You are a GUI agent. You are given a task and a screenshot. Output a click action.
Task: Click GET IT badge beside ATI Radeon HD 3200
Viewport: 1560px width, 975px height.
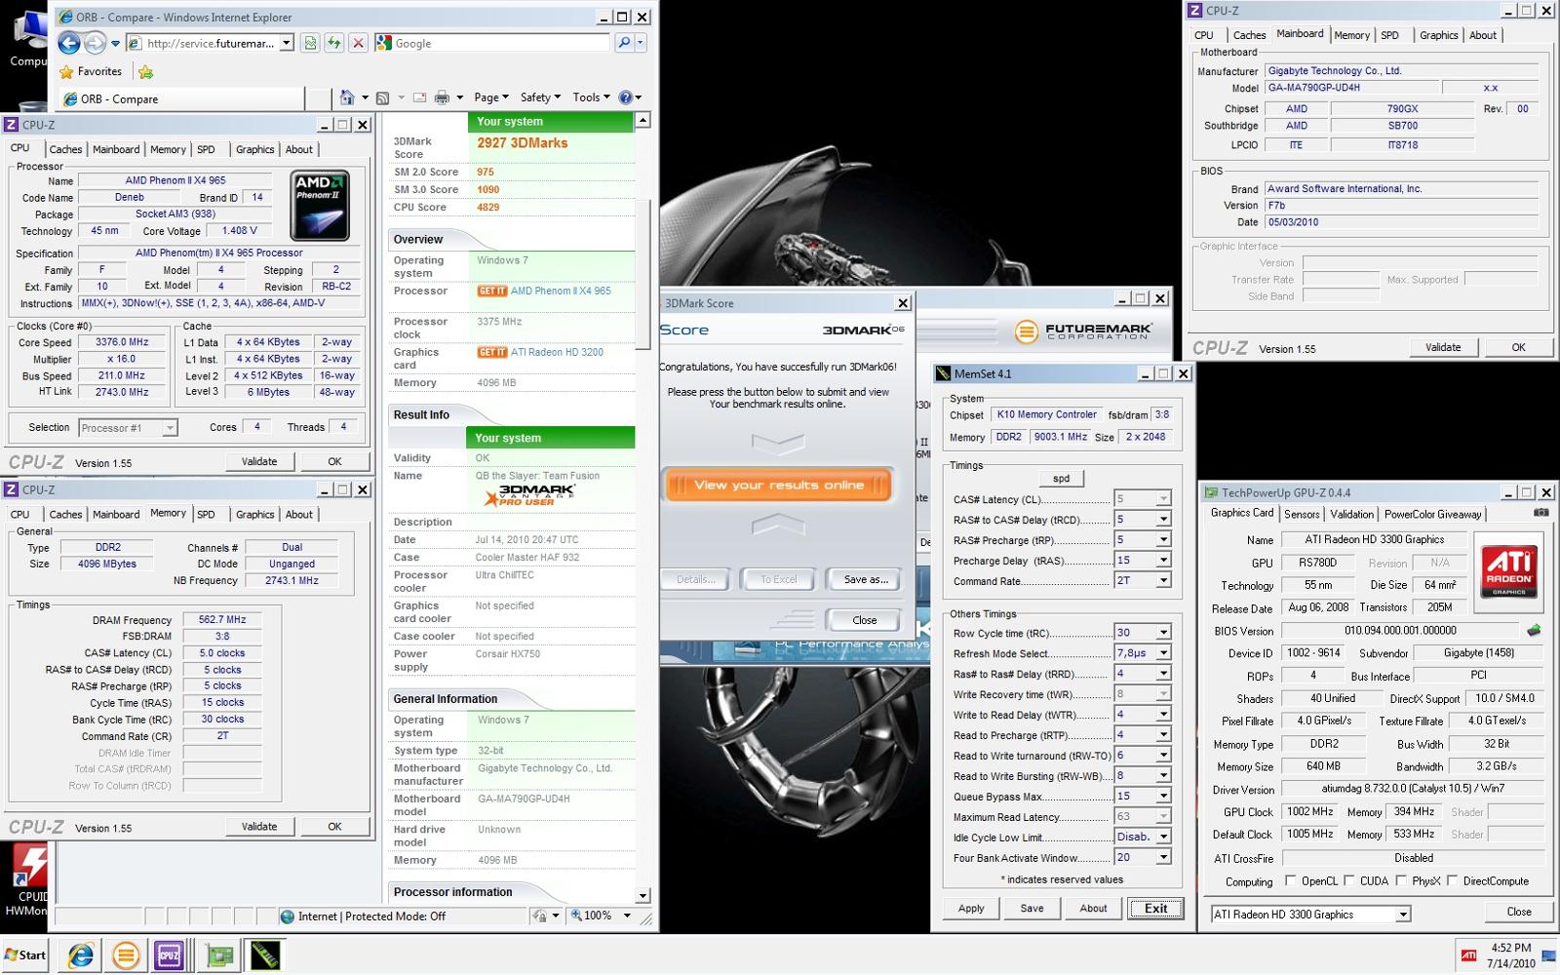pyautogui.click(x=492, y=352)
